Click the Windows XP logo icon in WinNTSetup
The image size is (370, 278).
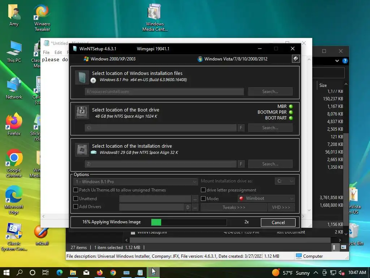point(86,59)
